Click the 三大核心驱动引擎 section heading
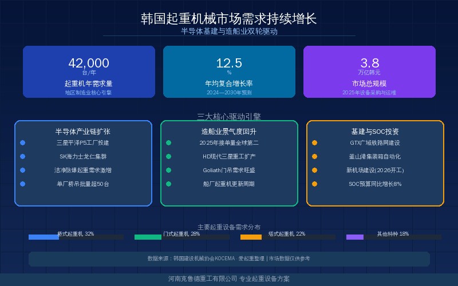458x286 pixels. click(229, 117)
